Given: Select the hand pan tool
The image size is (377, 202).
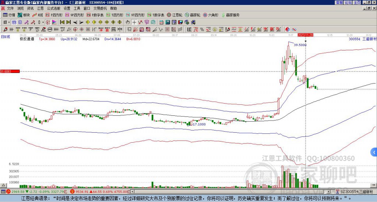Looking at the screenshot, I should coord(128,22).
